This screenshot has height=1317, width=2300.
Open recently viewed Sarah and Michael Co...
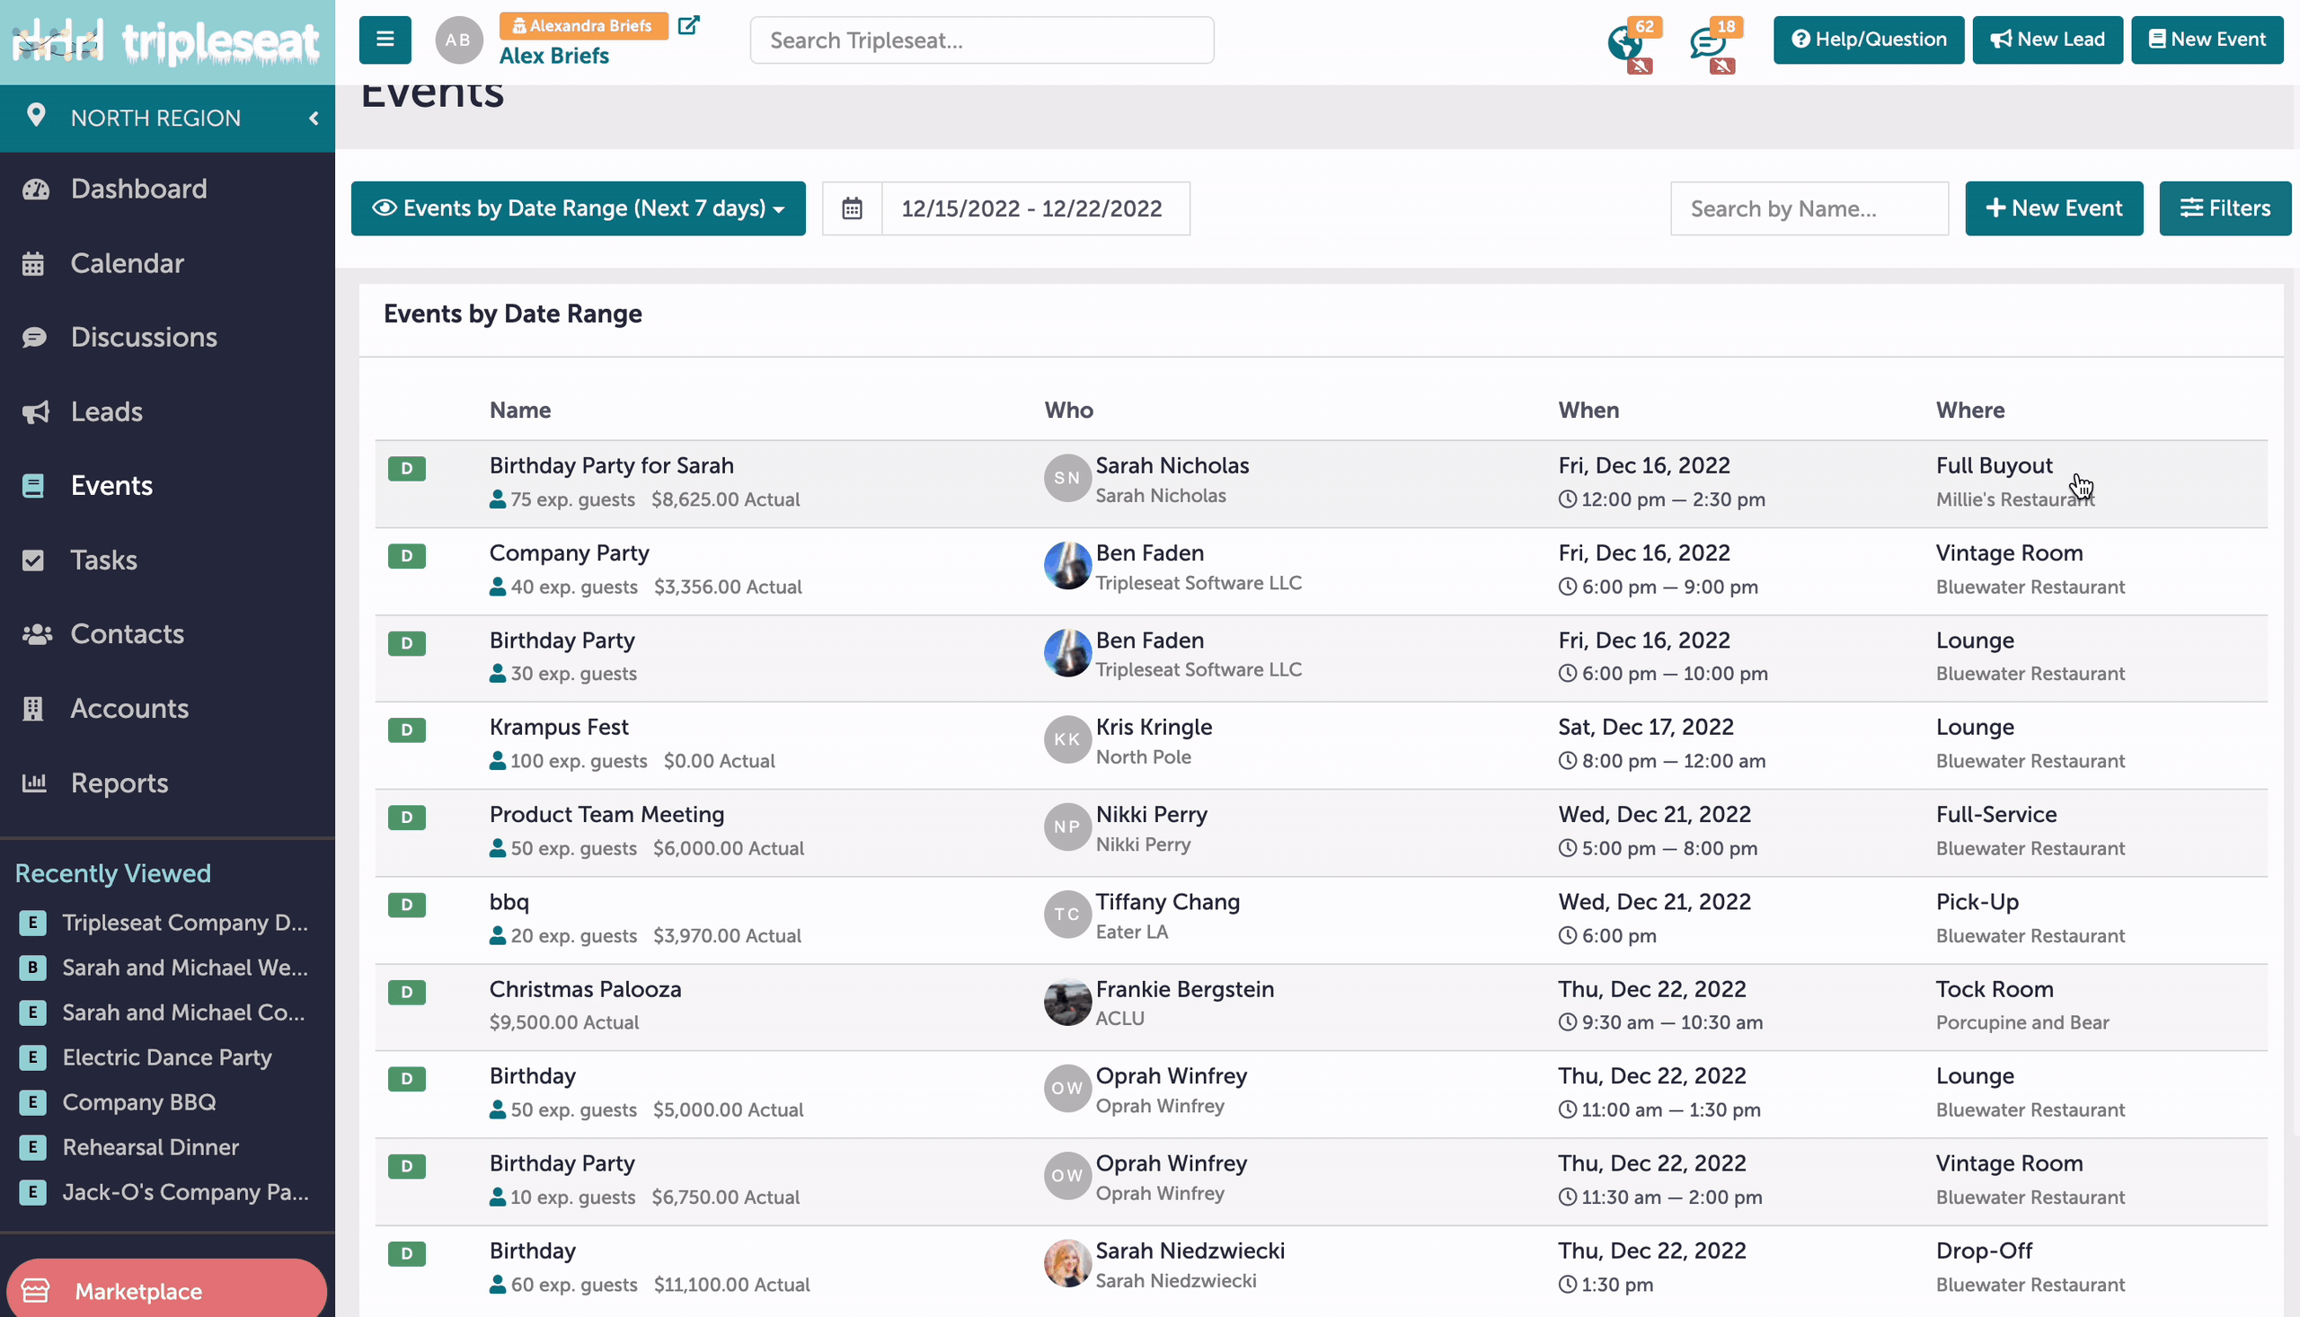[x=183, y=1012]
